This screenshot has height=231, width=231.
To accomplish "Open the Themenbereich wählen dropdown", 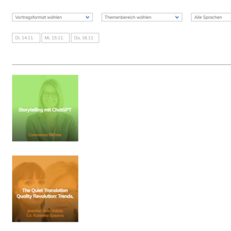I will 142,17.
